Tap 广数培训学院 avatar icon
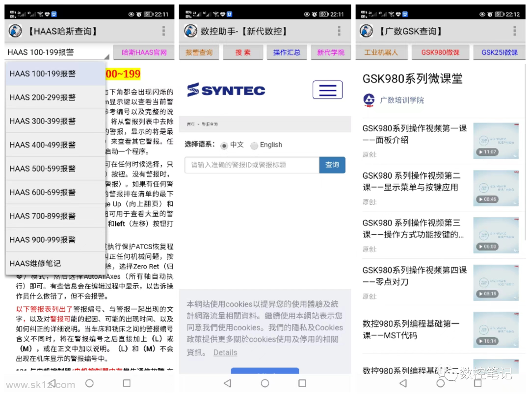 click(369, 100)
